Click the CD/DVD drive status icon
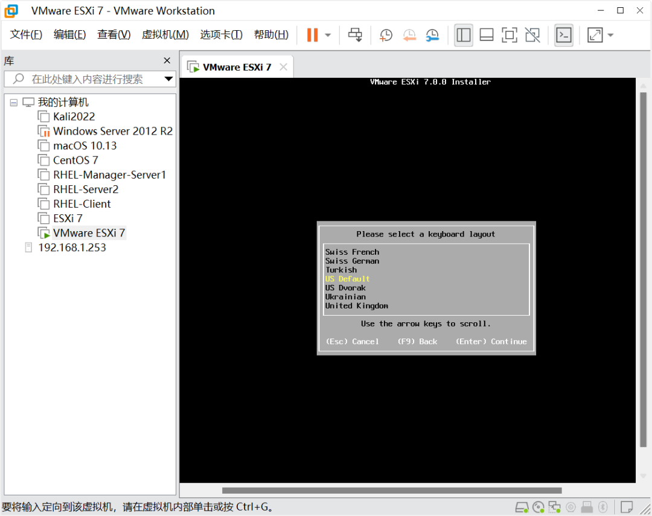Viewport: 652px width, 516px height. pos(538,506)
